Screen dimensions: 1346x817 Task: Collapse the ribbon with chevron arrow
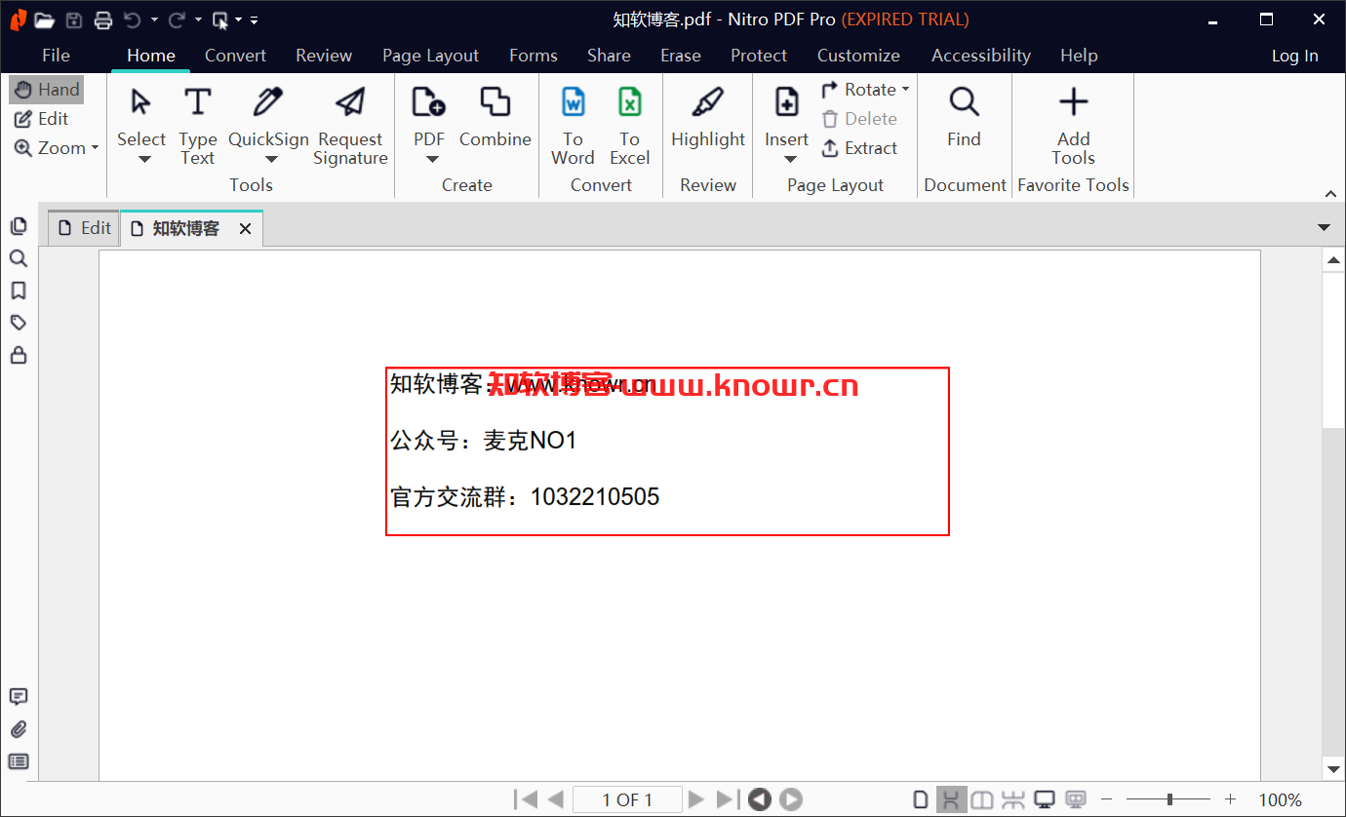1330,193
